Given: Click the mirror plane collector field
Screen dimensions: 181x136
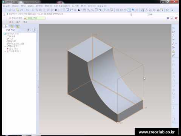Looking at the screenshot, I should pos(35,18).
